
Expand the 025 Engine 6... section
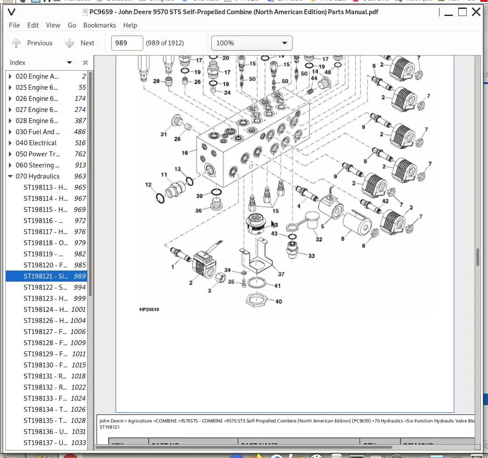[10, 88]
